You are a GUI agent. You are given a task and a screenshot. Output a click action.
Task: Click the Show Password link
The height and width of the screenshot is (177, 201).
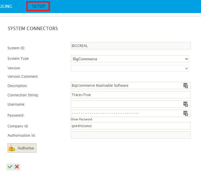coord(81,119)
